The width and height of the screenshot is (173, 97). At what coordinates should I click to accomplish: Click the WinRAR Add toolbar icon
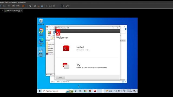point(49,33)
